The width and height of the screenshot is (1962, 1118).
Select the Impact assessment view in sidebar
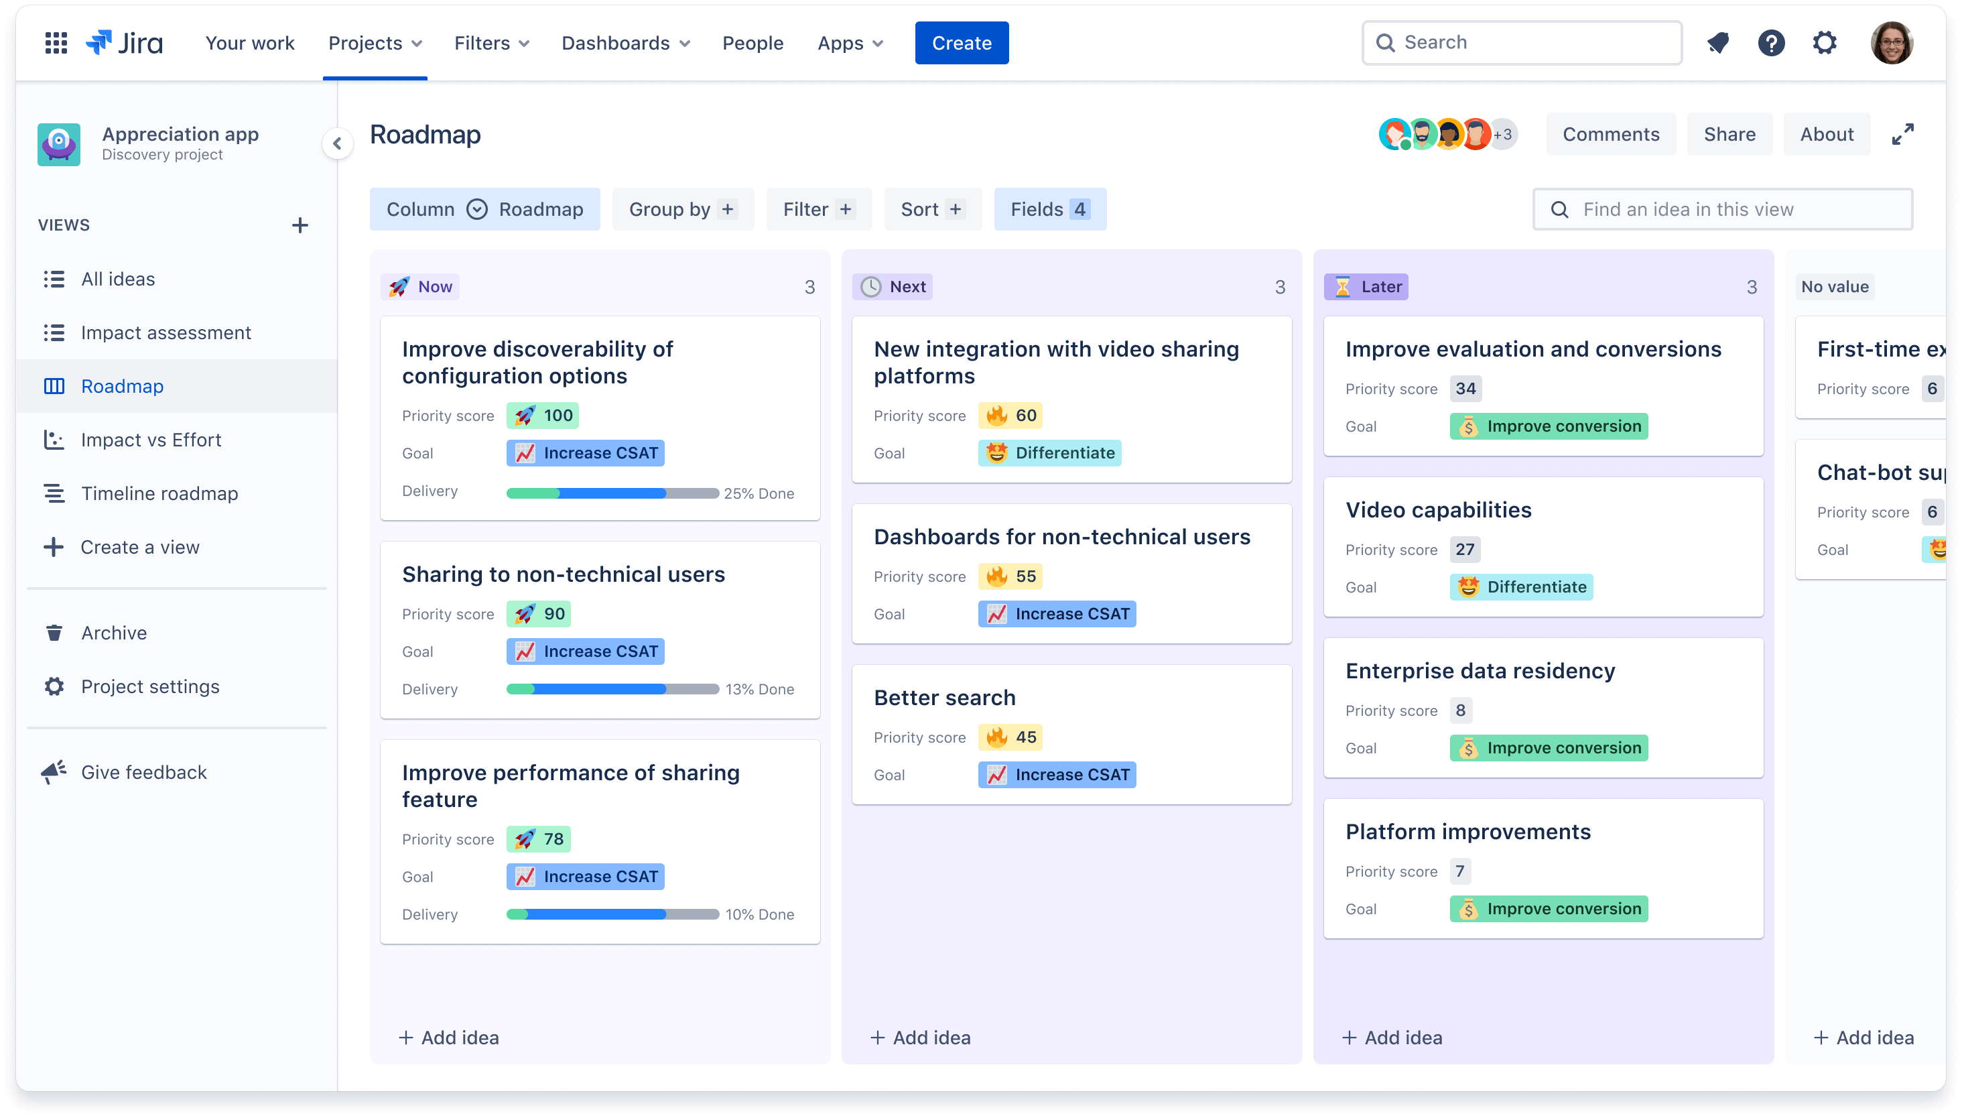[166, 332]
